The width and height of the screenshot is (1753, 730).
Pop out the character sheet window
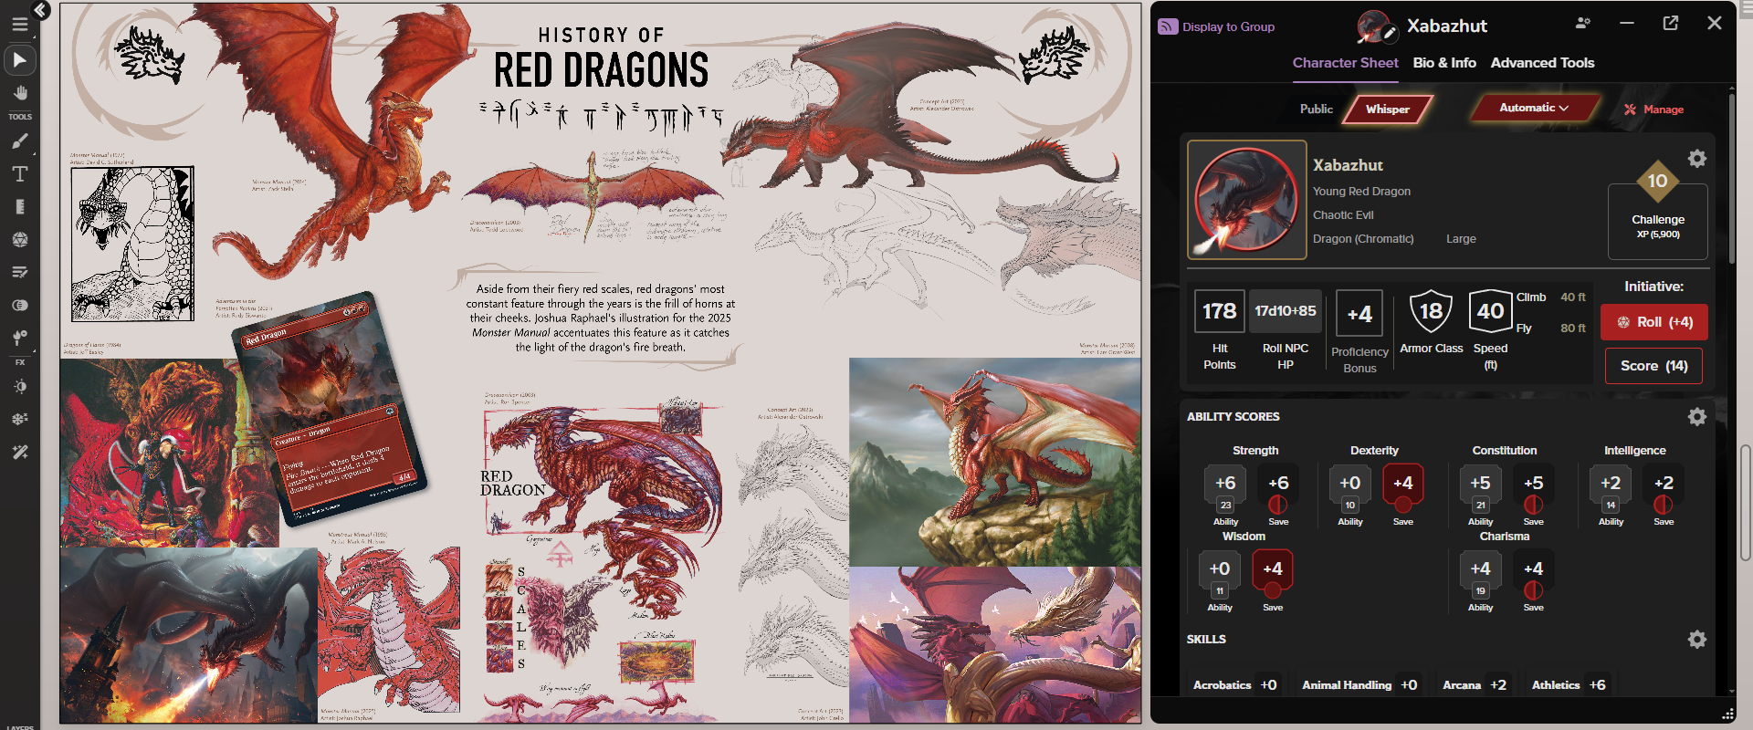point(1671,23)
